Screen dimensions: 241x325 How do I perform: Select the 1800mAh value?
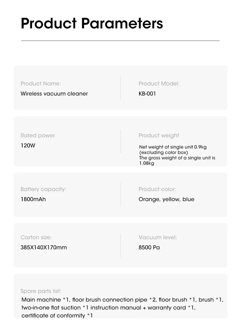pos(33,199)
